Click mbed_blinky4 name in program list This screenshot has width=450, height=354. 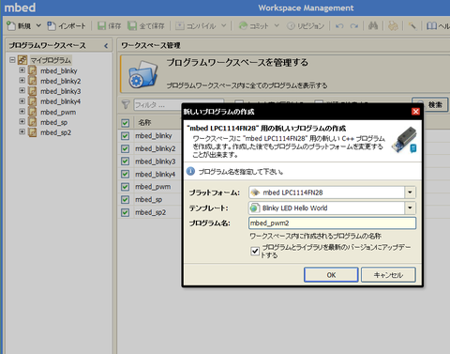pos(156,174)
